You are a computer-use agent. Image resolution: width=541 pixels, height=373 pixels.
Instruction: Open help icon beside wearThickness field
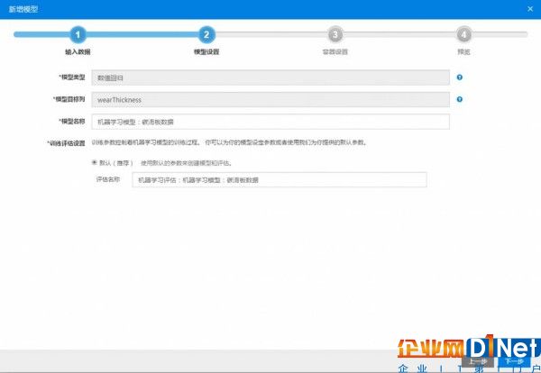(459, 99)
